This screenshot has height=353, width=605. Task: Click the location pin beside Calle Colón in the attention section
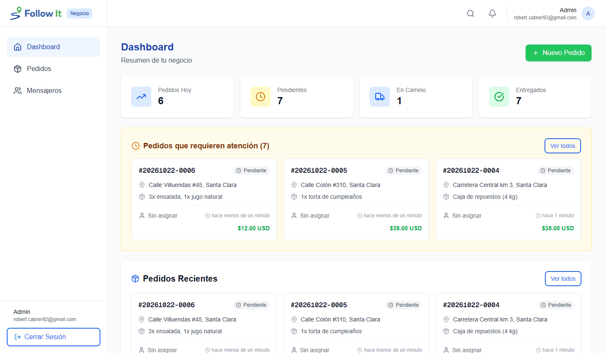(294, 185)
